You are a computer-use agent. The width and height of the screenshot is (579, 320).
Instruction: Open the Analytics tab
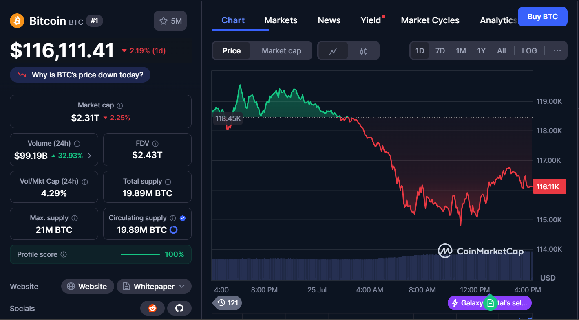pos(498,20)
